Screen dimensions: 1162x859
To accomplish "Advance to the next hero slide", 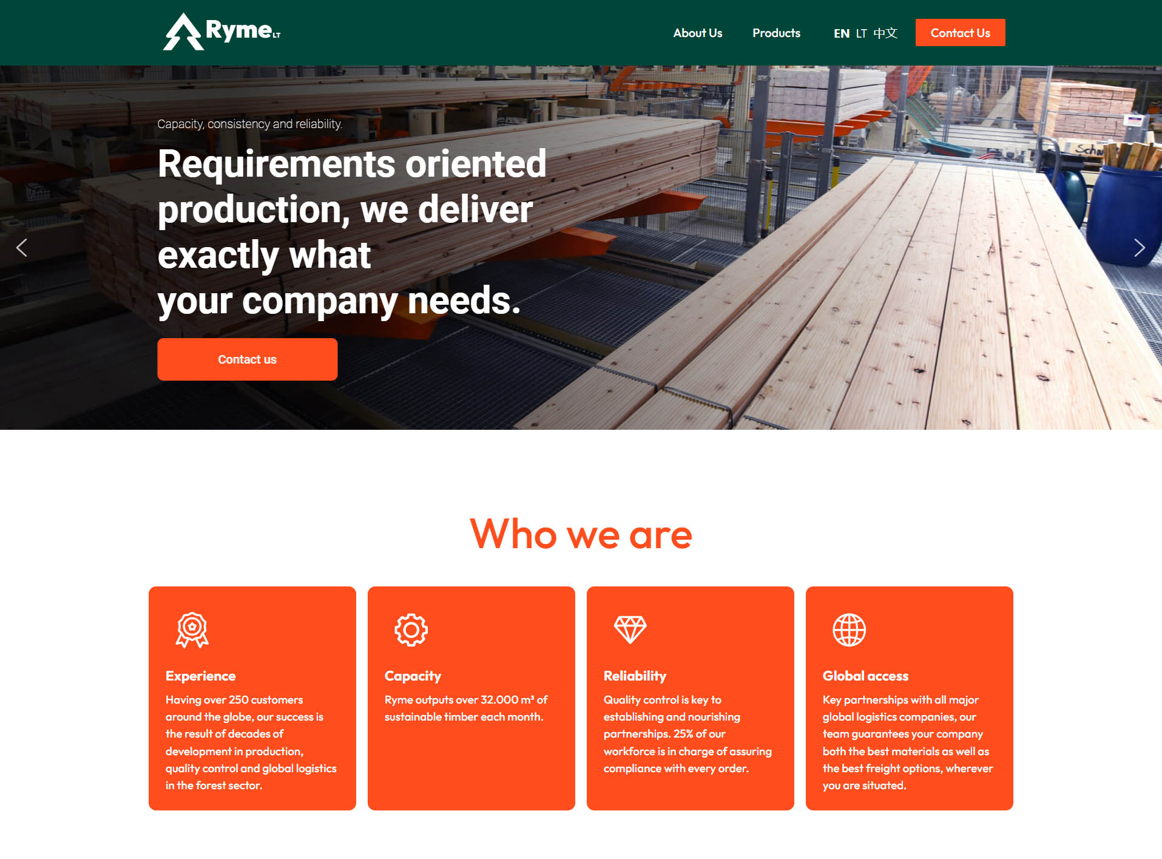I will click(x=1139, y=248).
